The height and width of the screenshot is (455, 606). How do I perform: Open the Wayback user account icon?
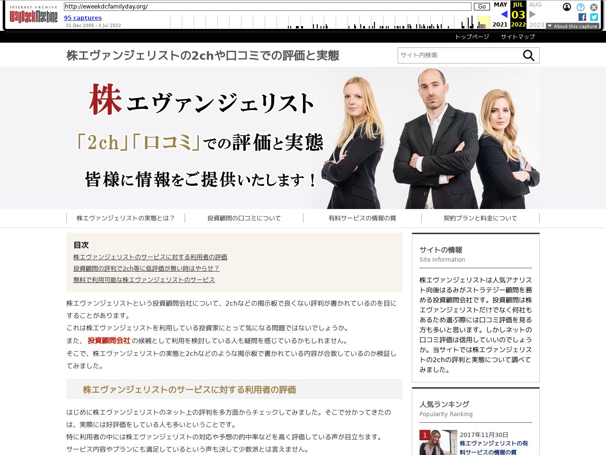[x=567, y=7]
